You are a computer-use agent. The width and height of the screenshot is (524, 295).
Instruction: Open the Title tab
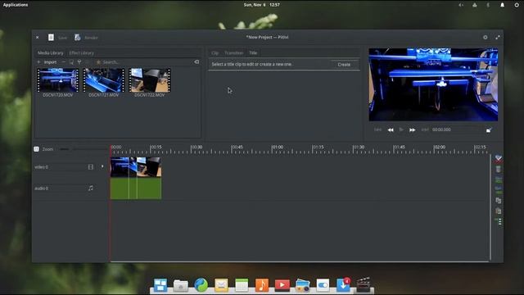253,52
